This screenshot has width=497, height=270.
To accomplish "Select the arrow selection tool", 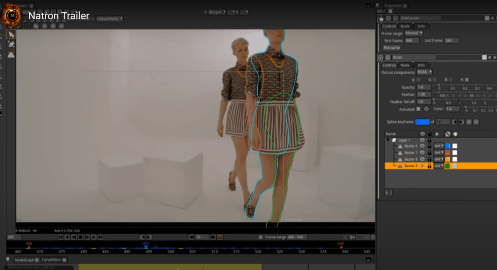I will (x=11, y=34).
